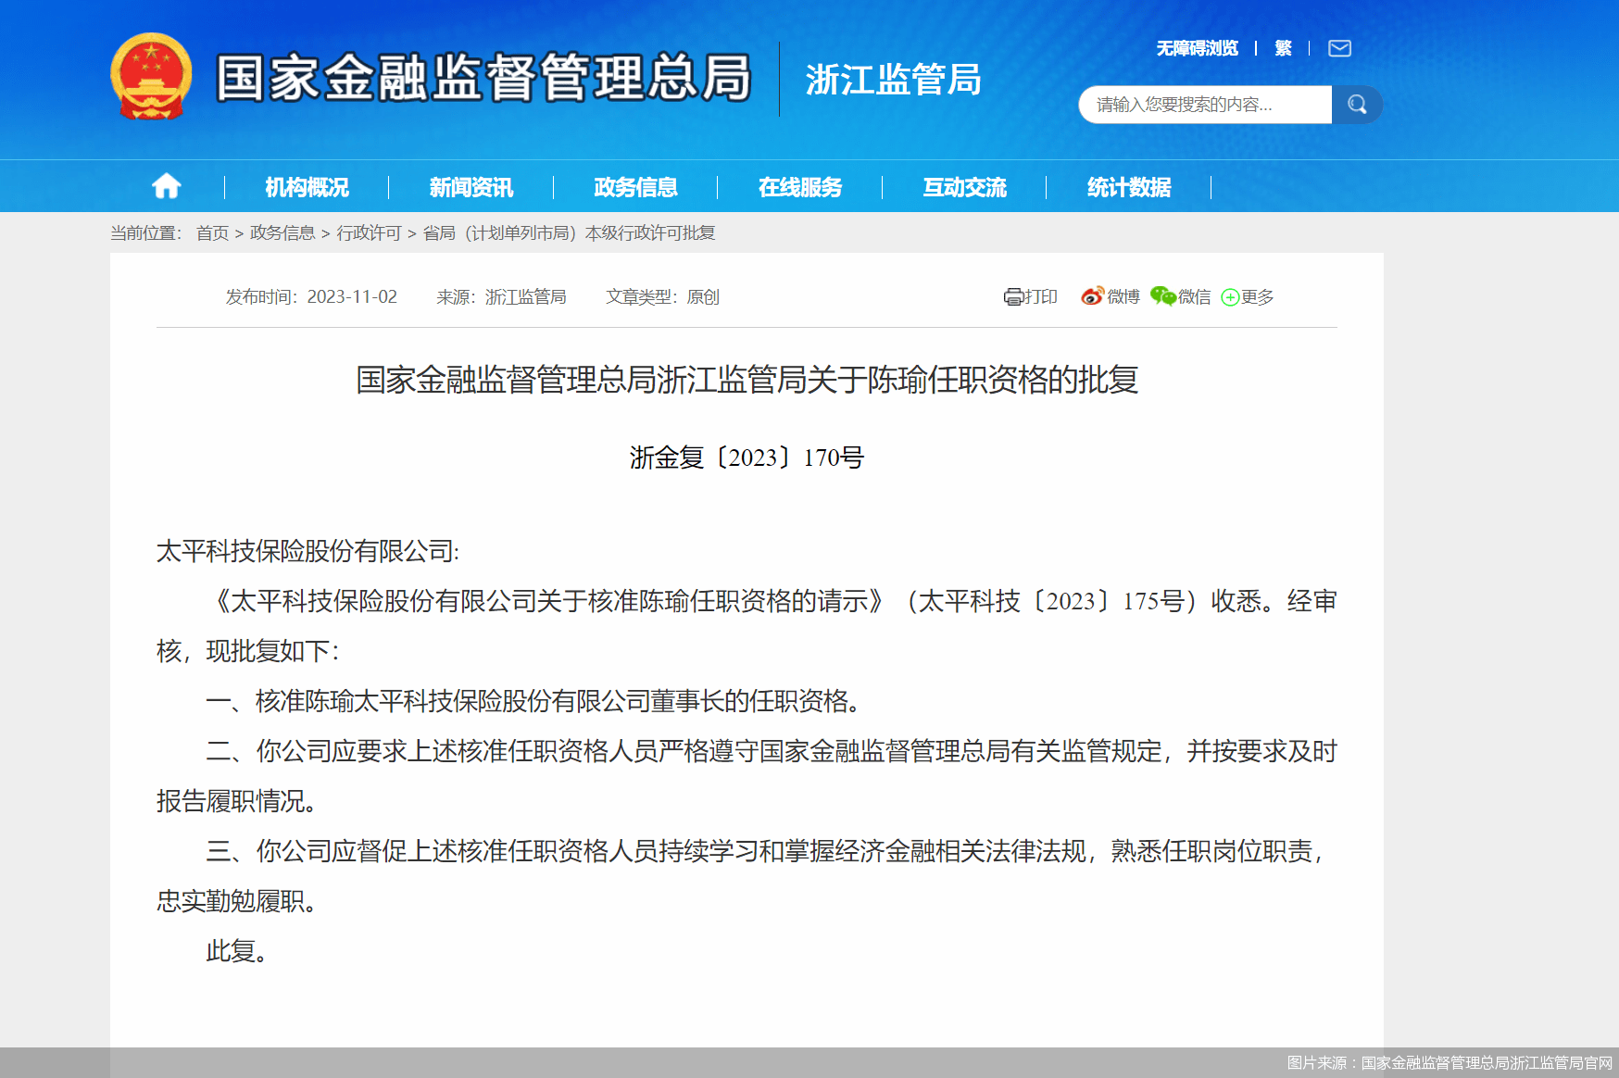
Task: Open the 机构概况 menu
Action: click(x=307, y=187)
